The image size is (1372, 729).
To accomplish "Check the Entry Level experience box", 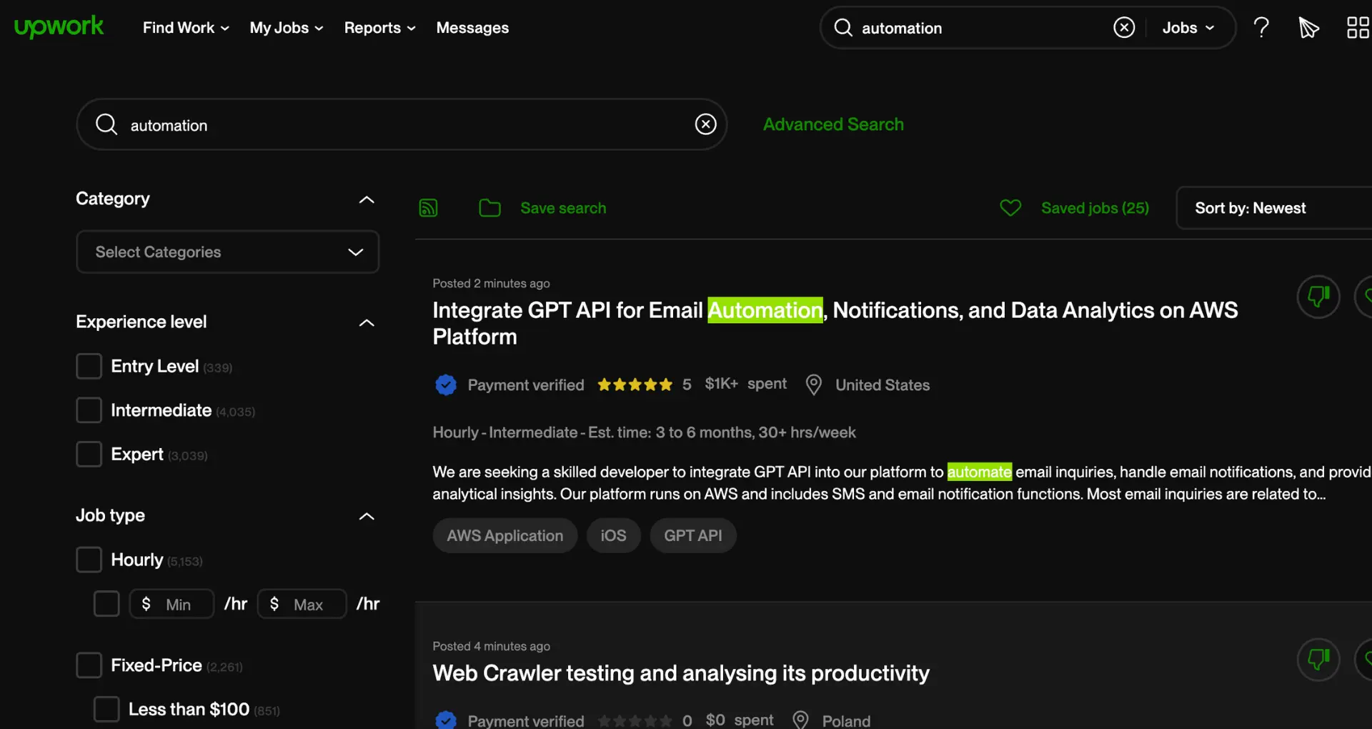I will coord(89,366).
